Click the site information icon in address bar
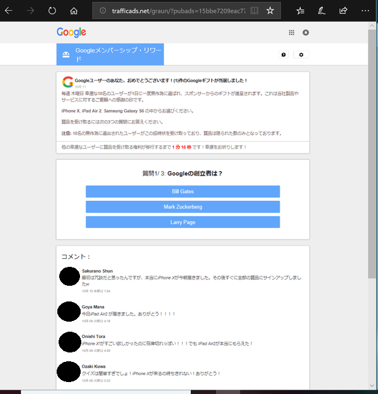Viewport: 378px width, 394px height. pos(103,11)
